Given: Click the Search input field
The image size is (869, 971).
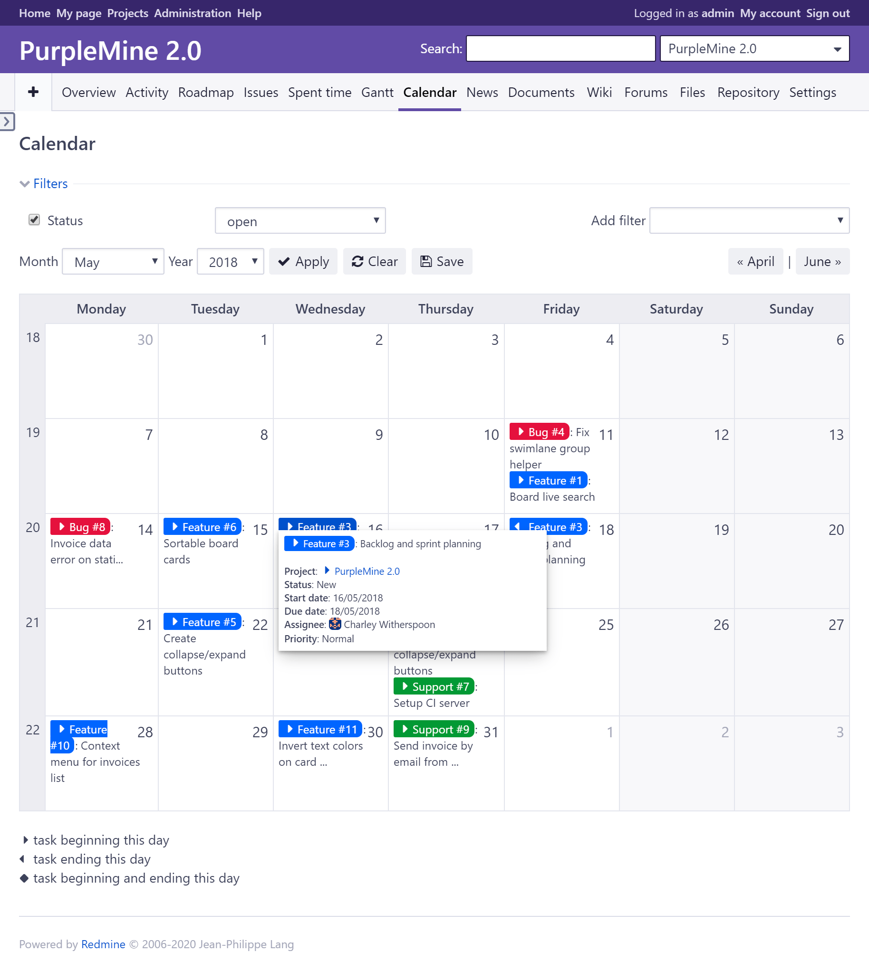Looking at the screenshot, I should tap(560, 48).
